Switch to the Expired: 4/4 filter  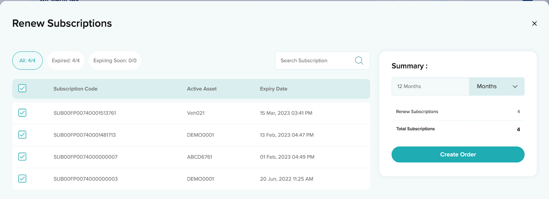66,60
